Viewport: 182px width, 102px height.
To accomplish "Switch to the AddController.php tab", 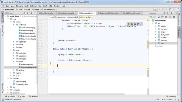I will (x=132, y=13).
